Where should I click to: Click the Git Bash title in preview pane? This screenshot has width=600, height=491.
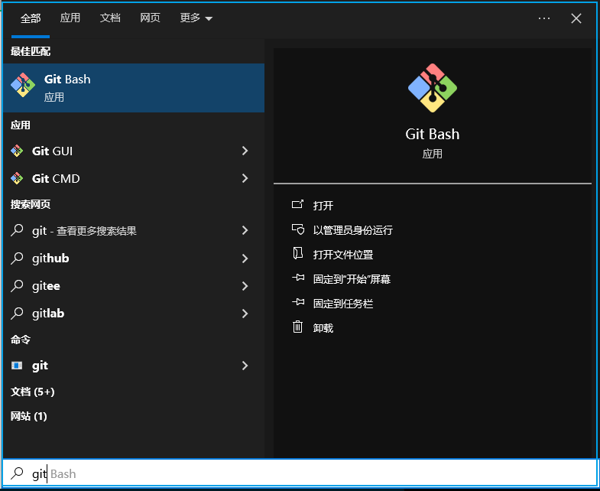tap(433, 135)
